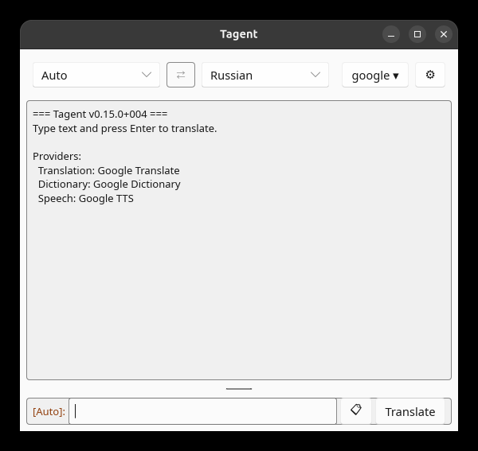This screenshot has width=478, height=451.
Task: Click the Translation: Google Translate line
Action: pos(109,170)
